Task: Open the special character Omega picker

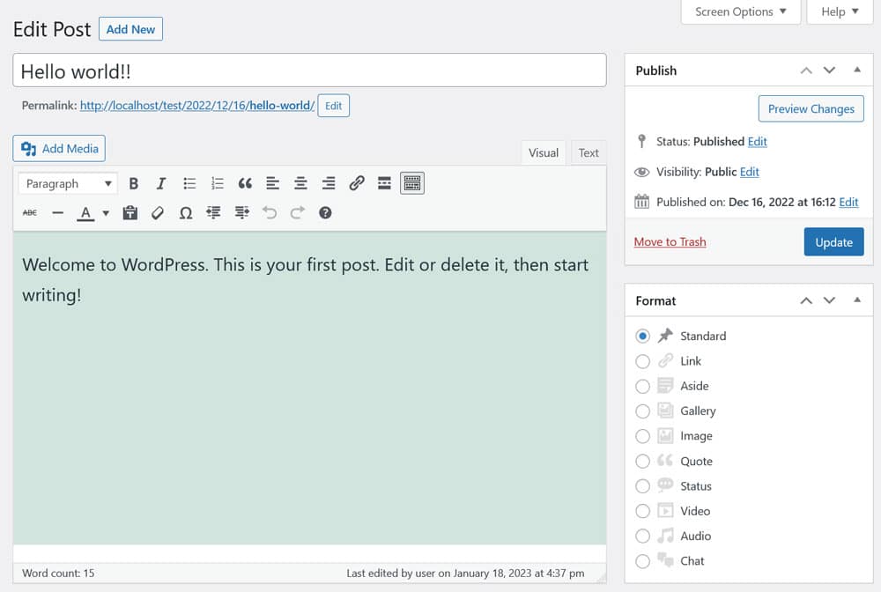Action: [x=186, y=212]
